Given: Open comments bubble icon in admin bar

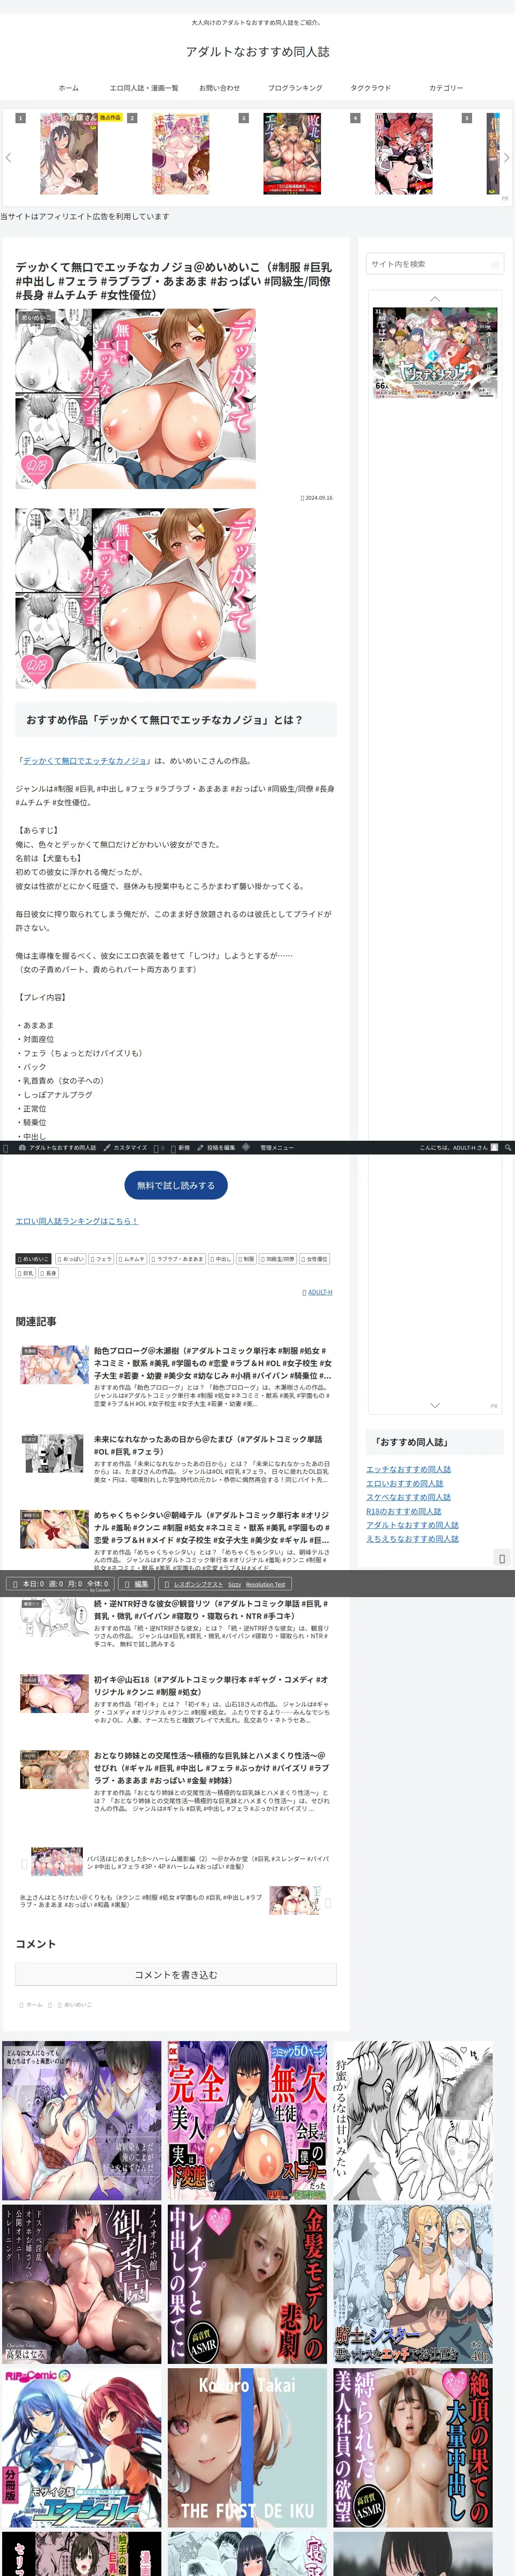Looking at the screenshot, I should (x=159, y=1148).
